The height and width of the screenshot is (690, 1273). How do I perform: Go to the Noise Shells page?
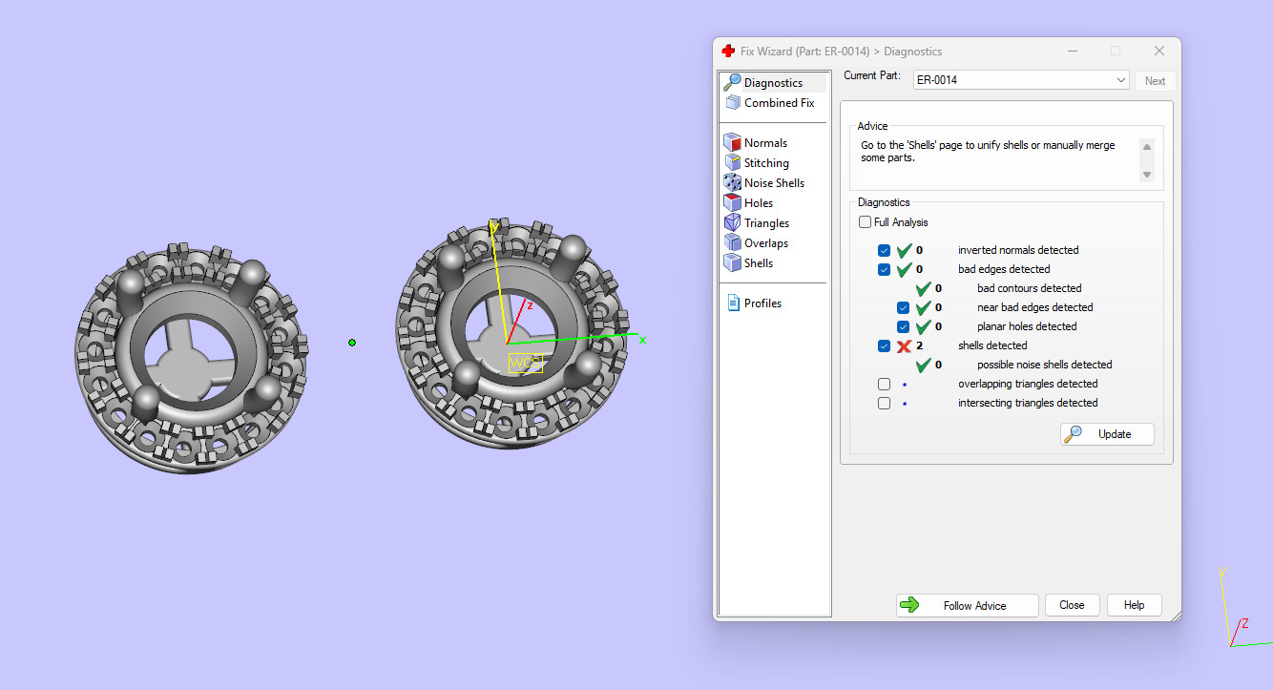click(774, 183)
